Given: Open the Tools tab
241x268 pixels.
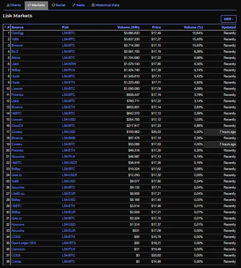Looking at the screenshot, I should [x=79, y=5].
